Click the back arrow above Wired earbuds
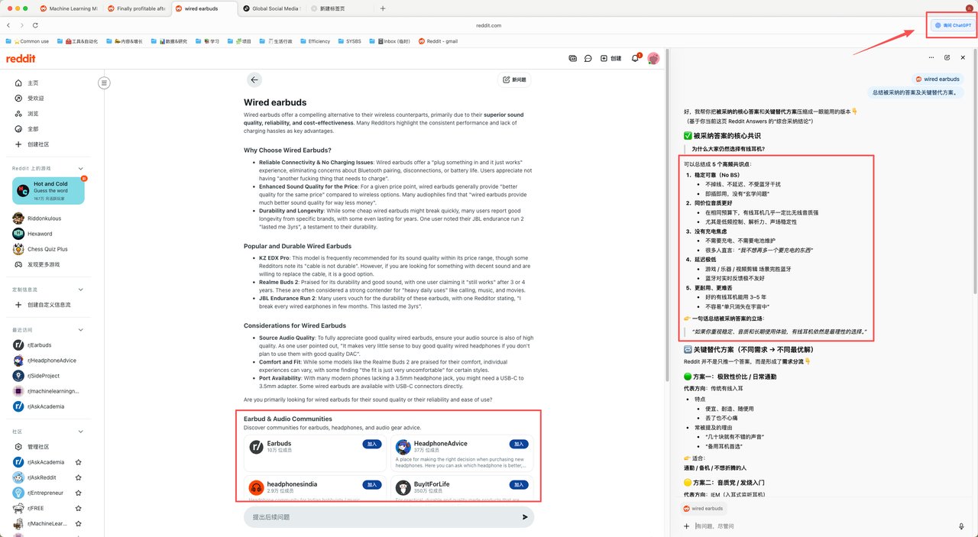Screen dimensions: 978x537 point(254,79)
